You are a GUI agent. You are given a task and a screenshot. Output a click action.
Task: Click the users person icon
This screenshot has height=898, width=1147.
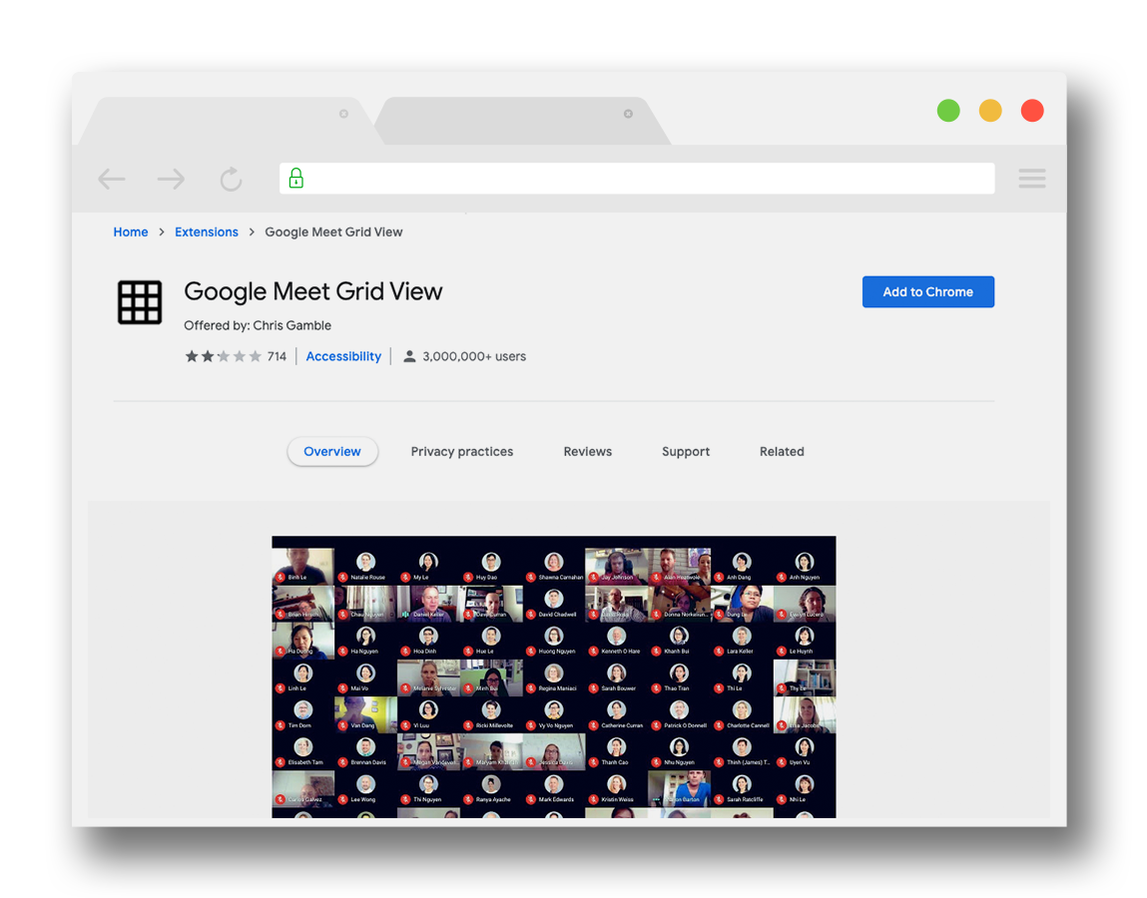click(x=409, y=356)
